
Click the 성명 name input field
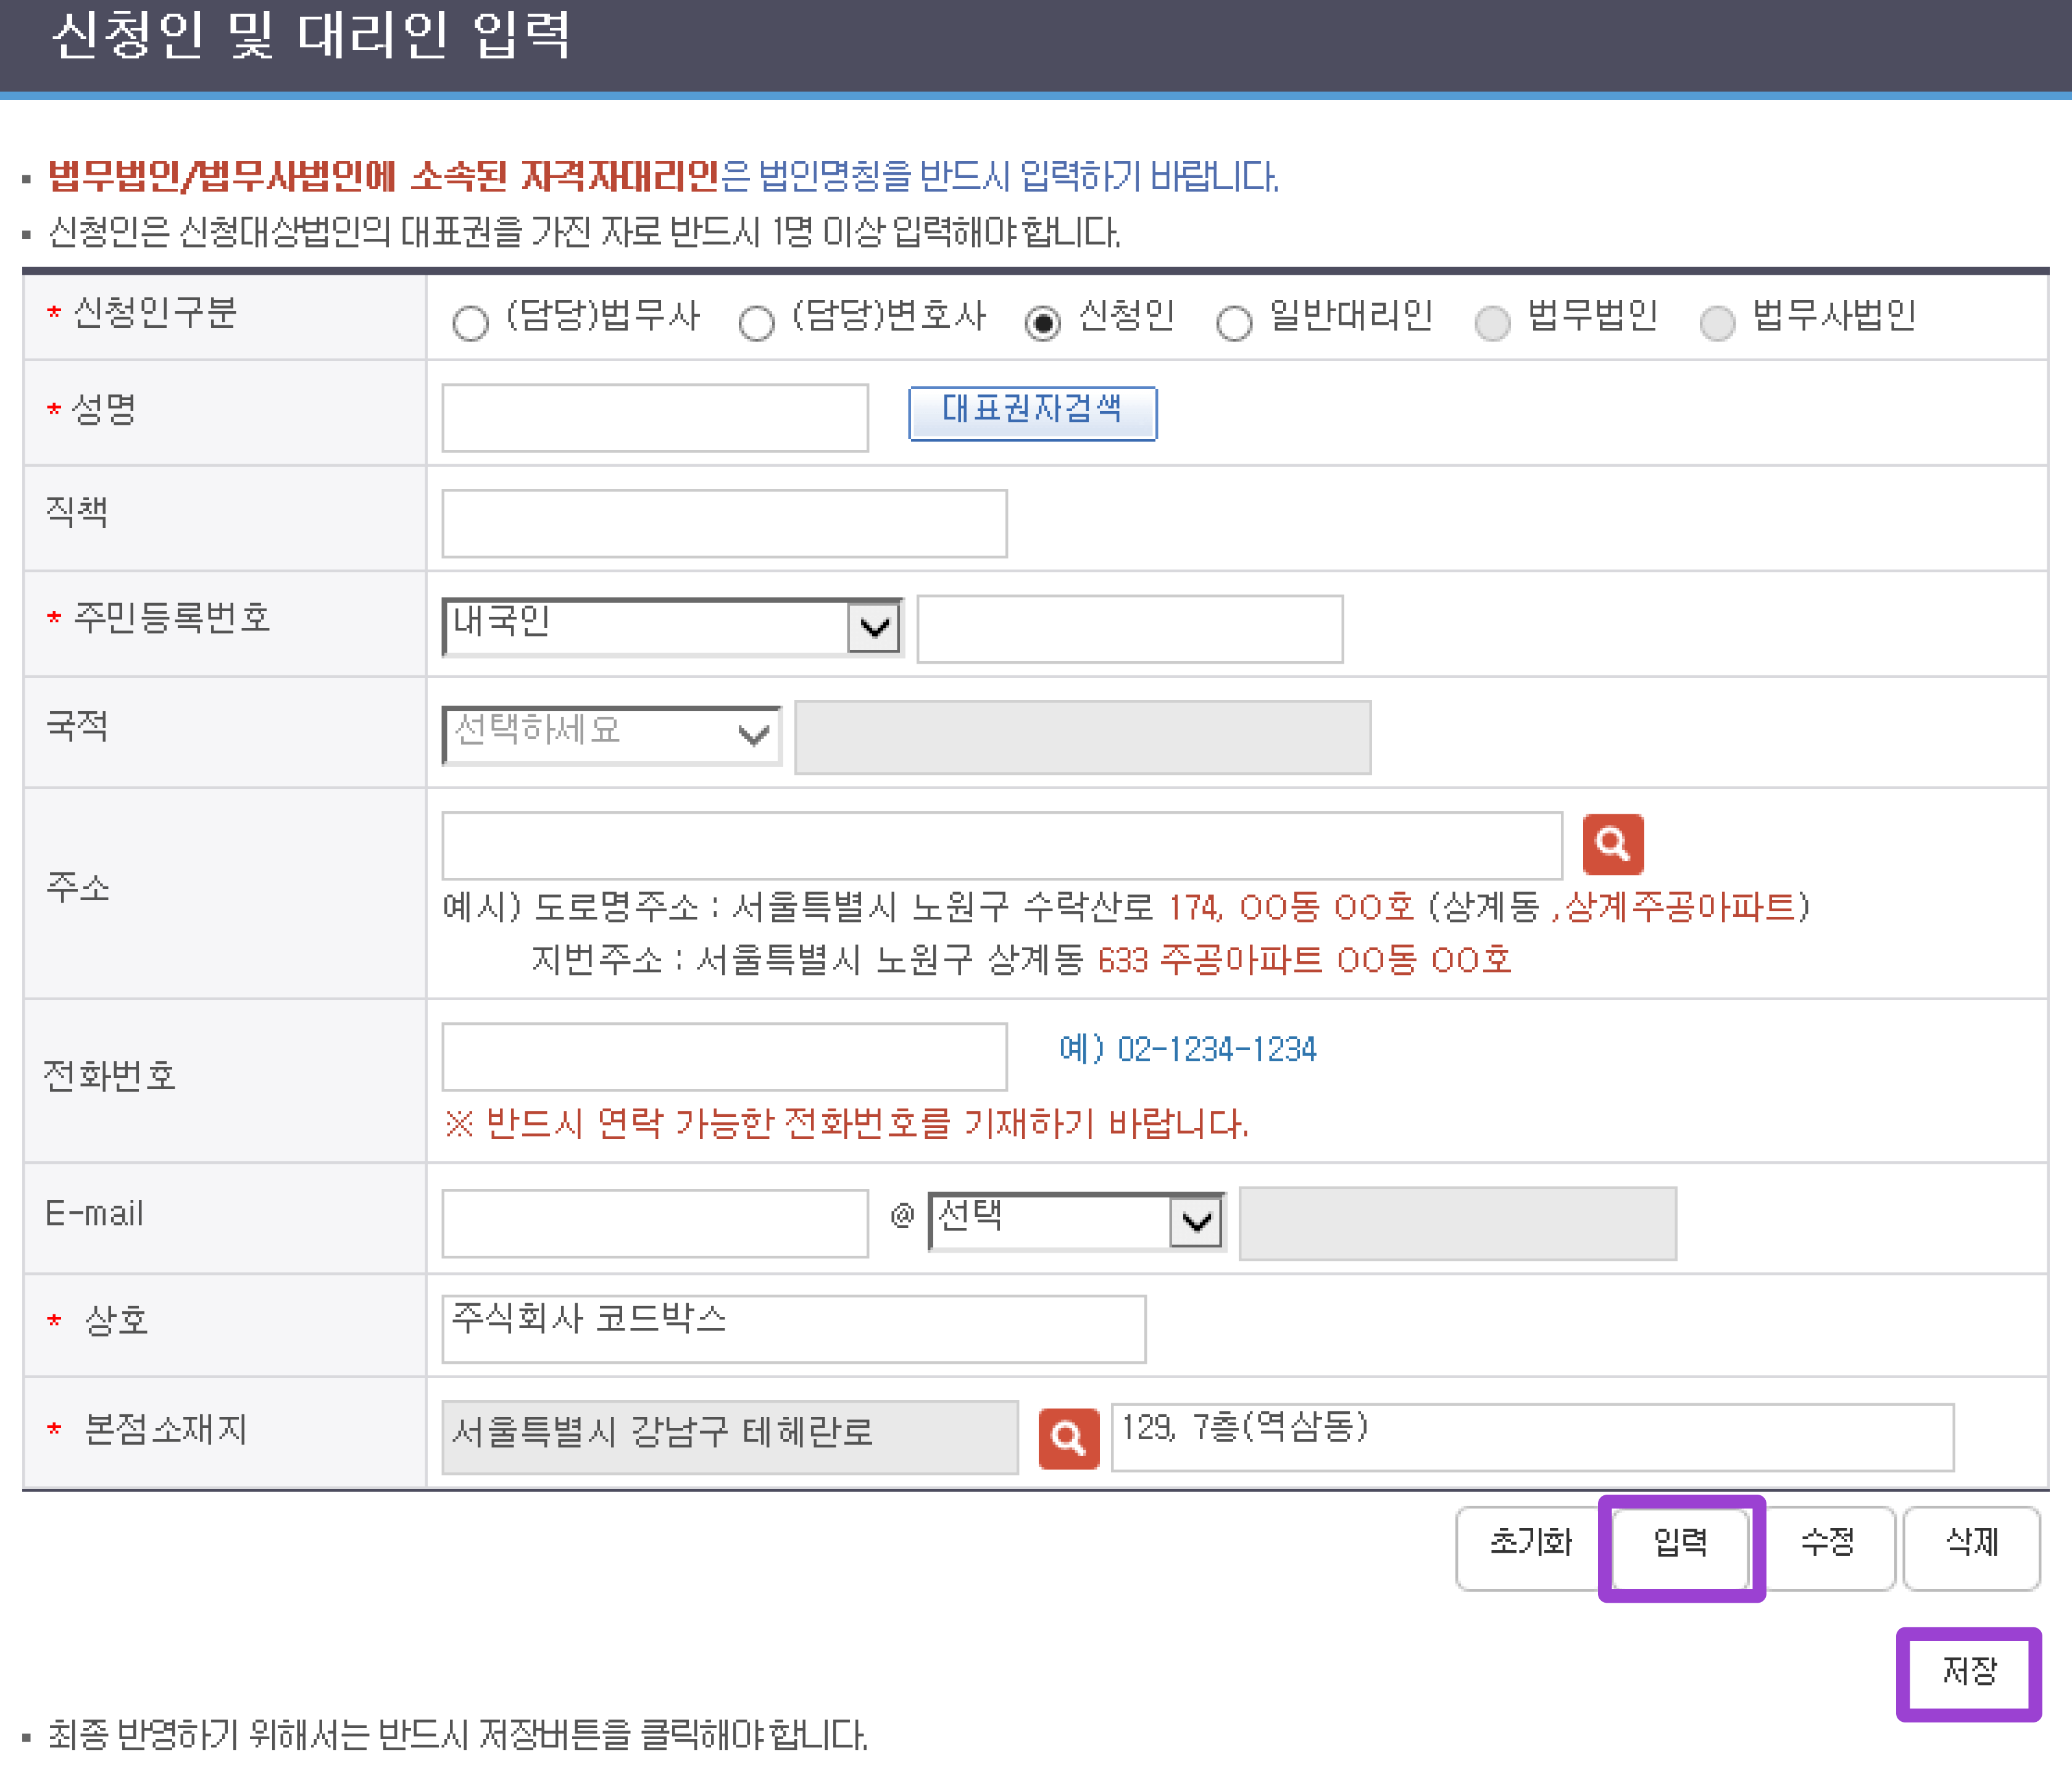click(655, 415)
